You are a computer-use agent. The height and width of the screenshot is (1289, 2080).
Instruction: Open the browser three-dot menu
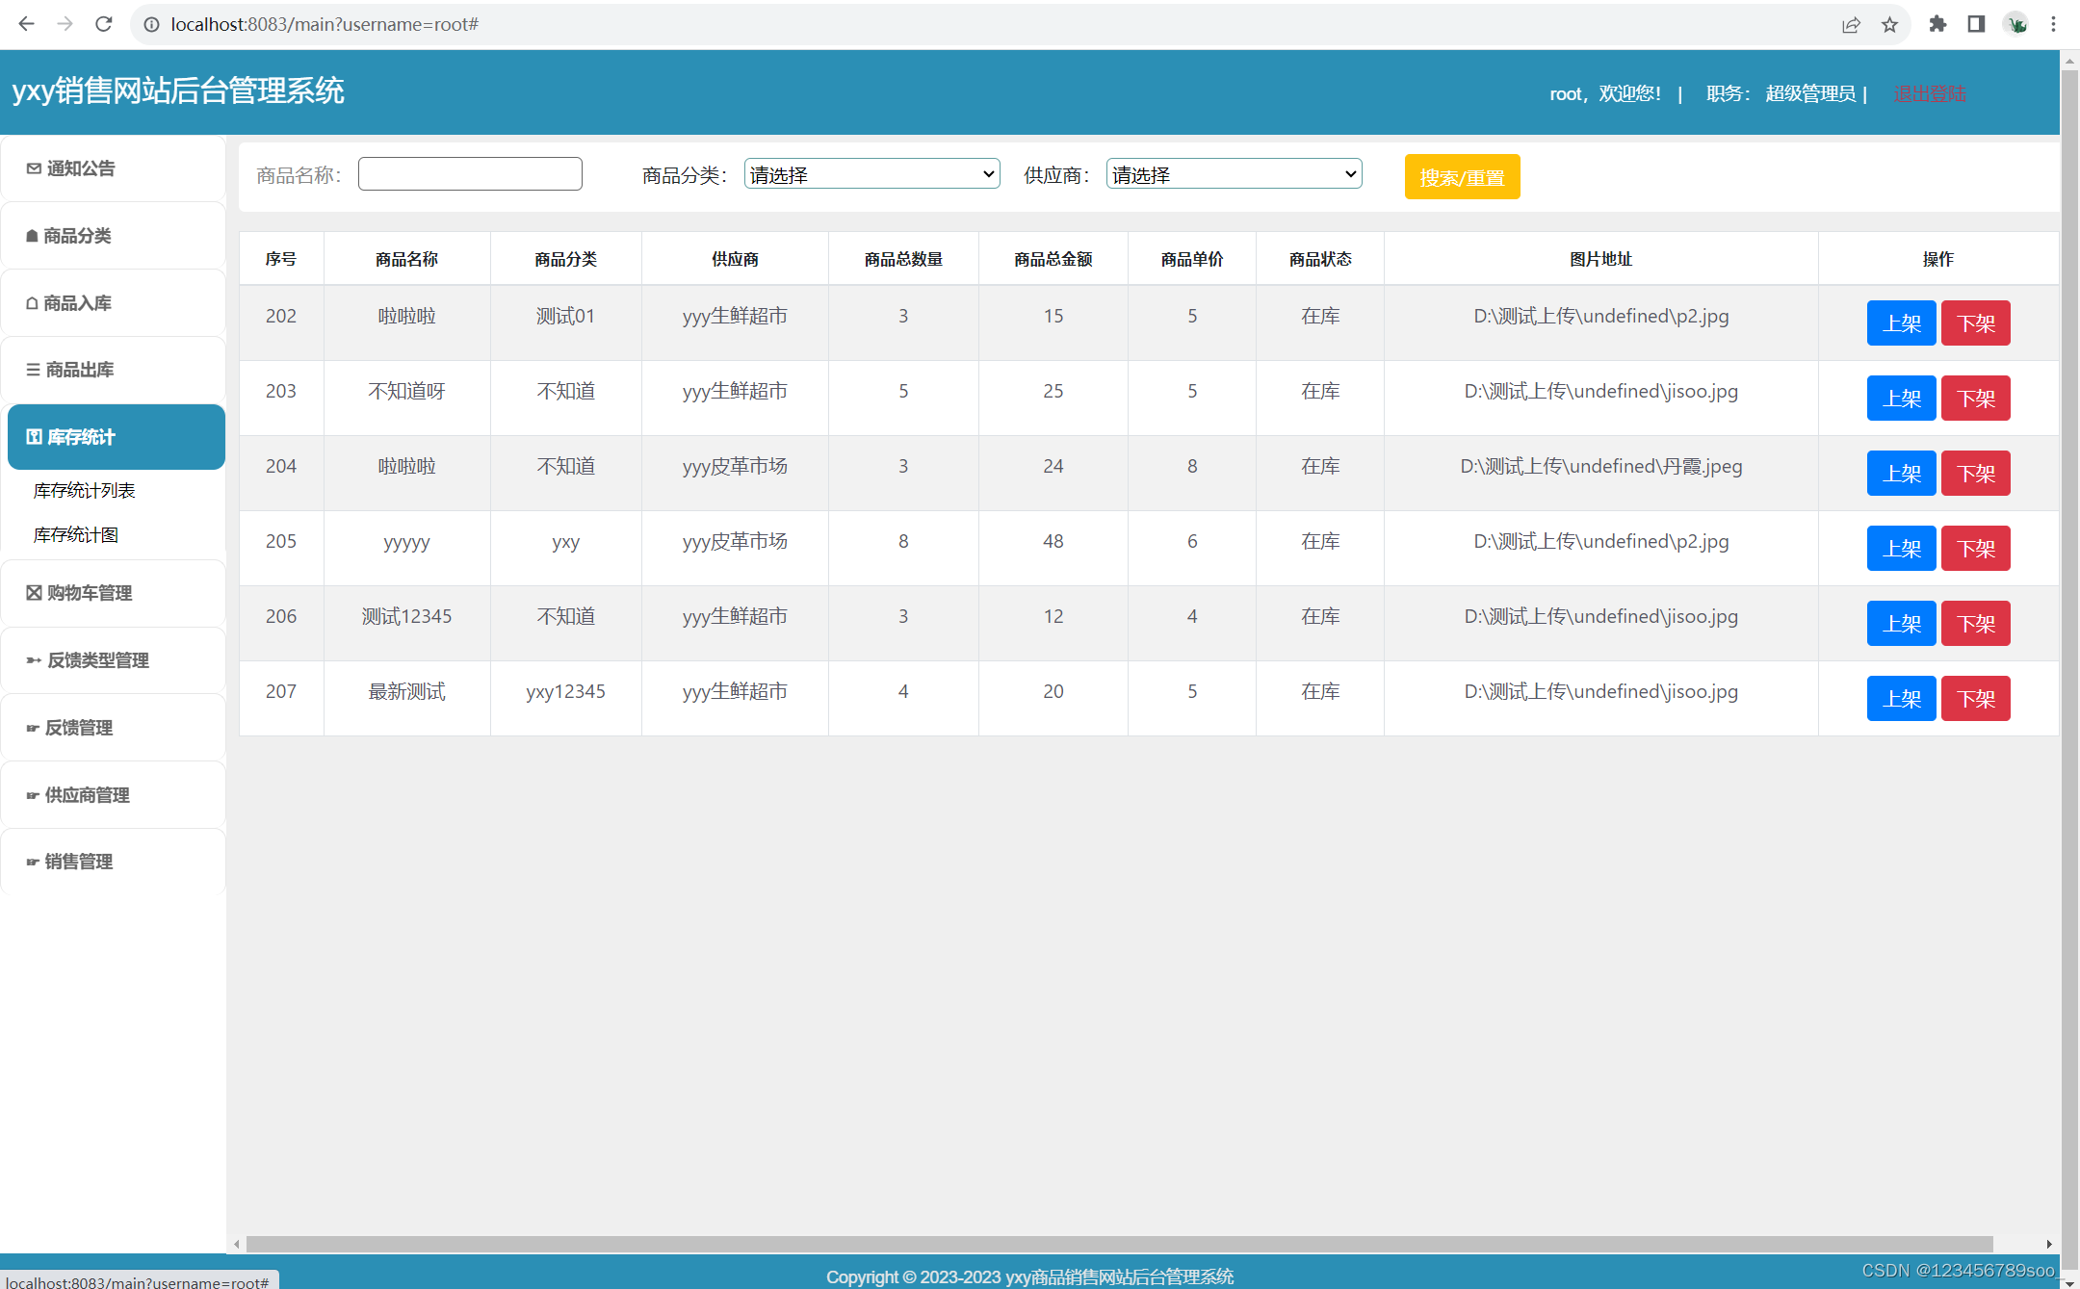(2053, 24)
